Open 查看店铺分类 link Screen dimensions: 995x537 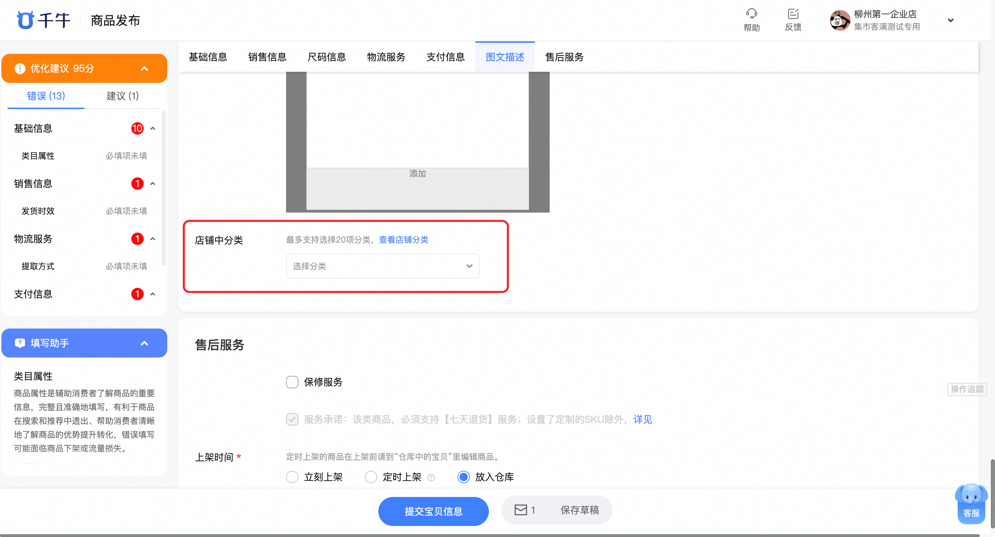[403, 240]
